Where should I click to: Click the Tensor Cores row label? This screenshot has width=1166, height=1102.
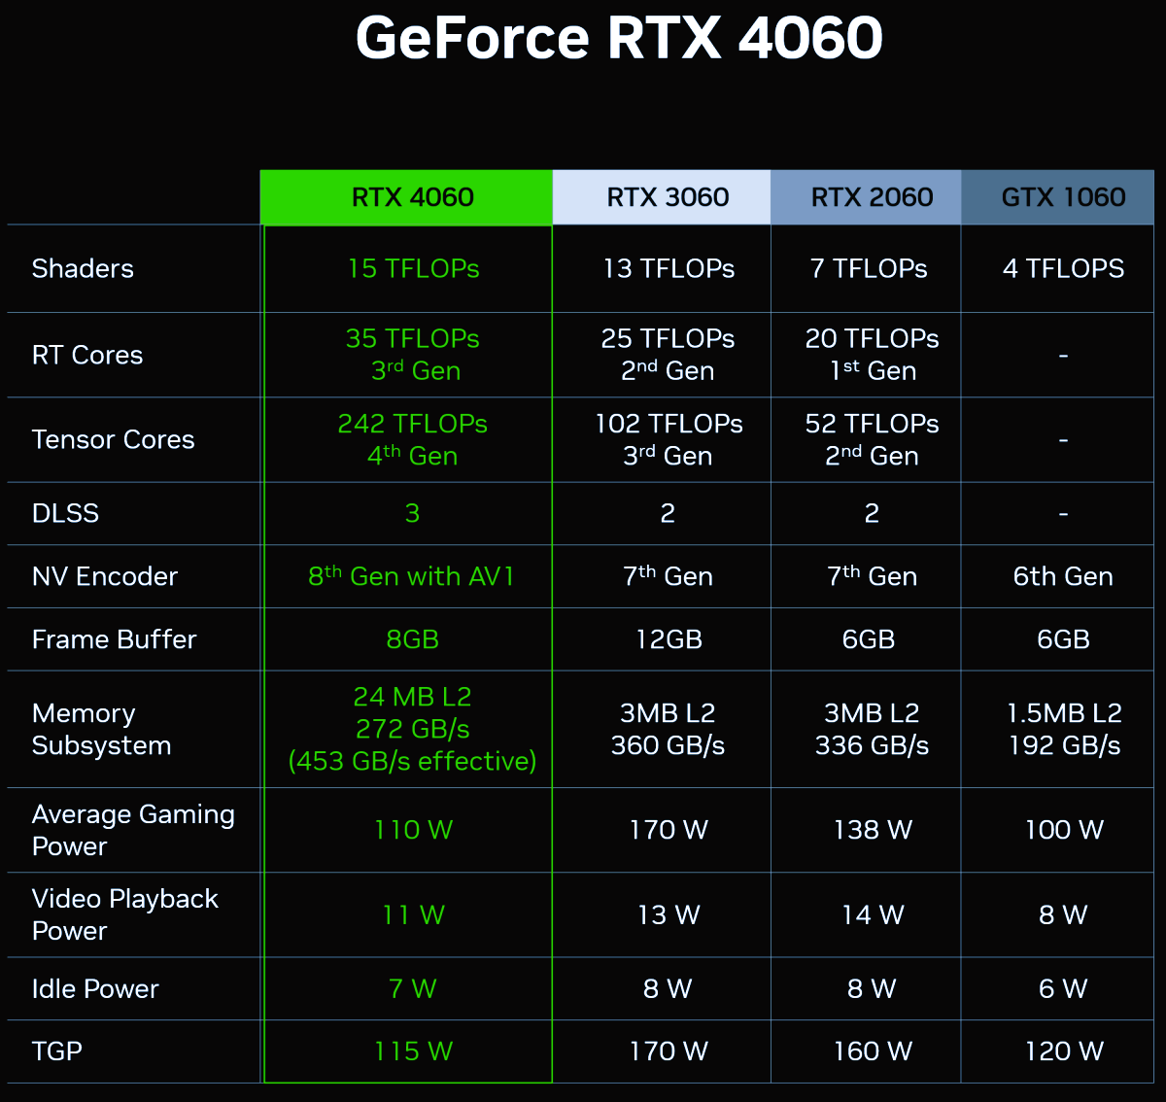click(113, 440)
